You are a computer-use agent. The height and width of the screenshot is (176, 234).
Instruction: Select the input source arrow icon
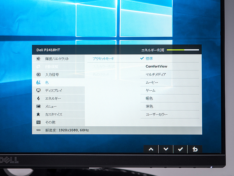(38, 75)
